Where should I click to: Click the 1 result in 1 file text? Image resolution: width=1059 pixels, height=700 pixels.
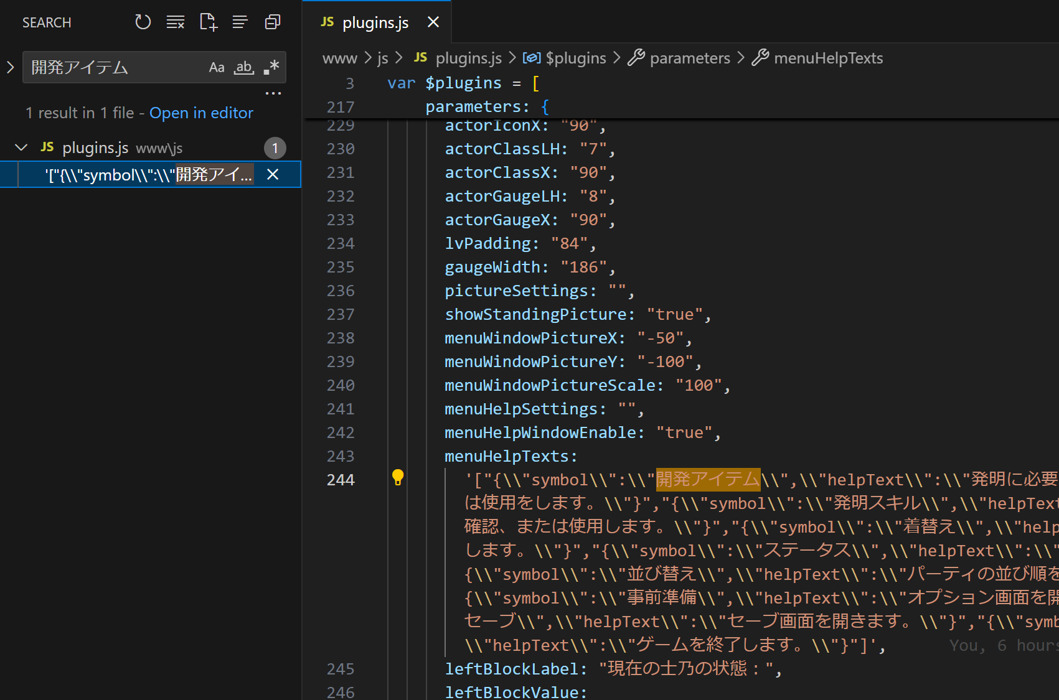pyautogui.click(x=80, y=113)
